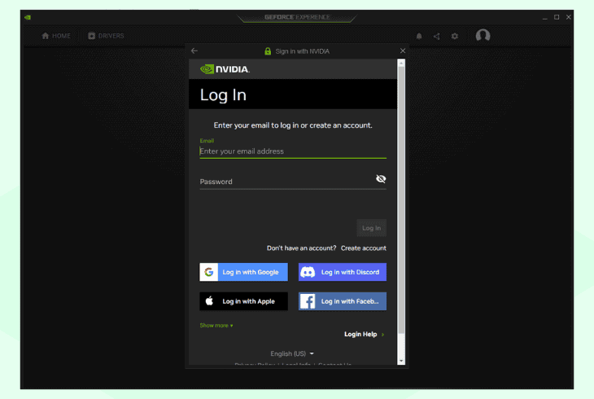Click the dialog vertical scrollbar thumb
The height and width of the screenshot is (399, 594).
[x=401, y=199]
